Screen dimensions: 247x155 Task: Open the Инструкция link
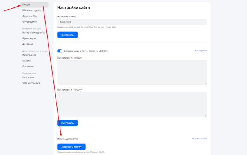[201, 51]
